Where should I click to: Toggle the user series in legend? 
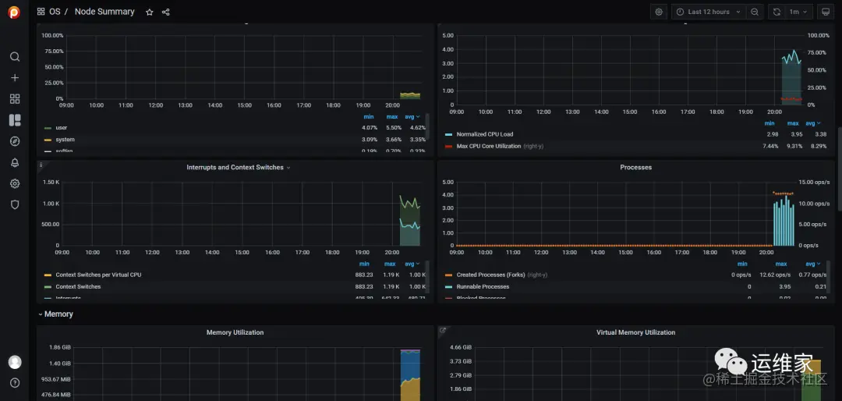click(62, 128)
